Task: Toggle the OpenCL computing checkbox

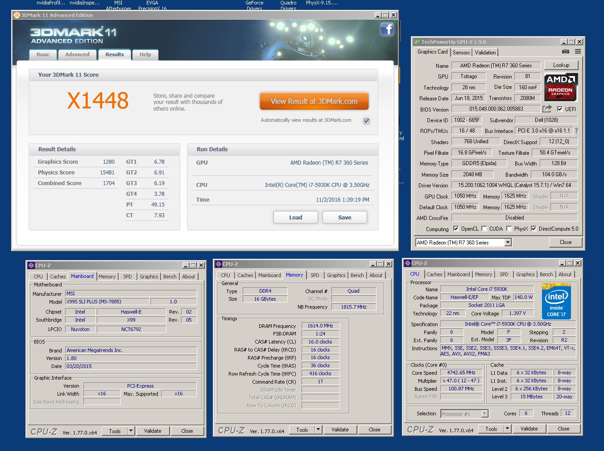Action: [x=456, y=229]
